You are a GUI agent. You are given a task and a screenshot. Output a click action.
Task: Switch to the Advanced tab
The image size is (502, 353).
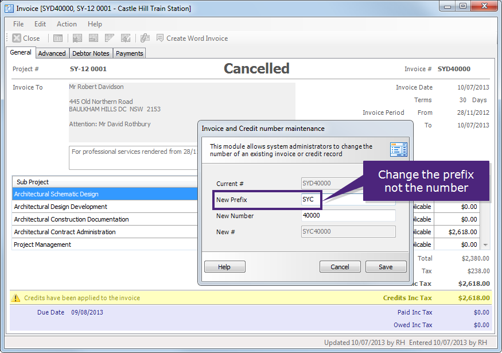click(52, 53)
